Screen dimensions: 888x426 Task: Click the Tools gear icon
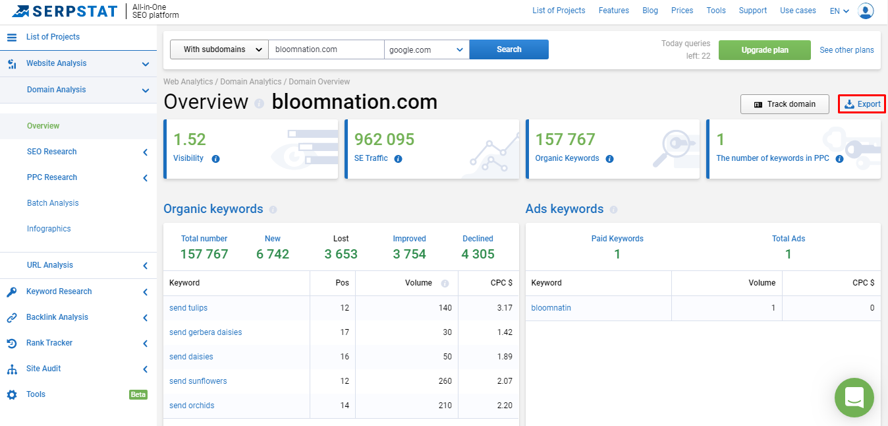[x=12, y=394]
